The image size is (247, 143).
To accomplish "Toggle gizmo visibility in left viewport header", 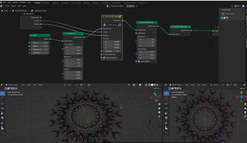I will click(x=134, y=85).
